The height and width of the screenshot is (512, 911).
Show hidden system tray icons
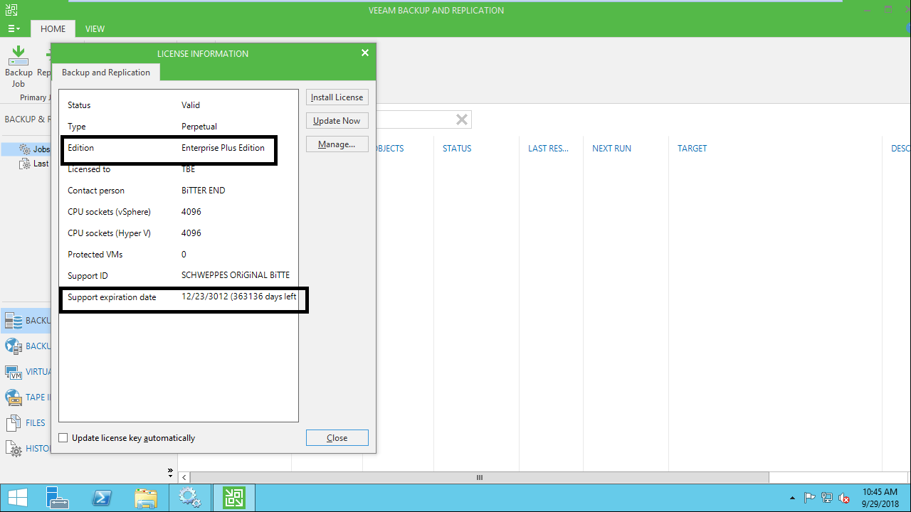(x=793, y=498)
